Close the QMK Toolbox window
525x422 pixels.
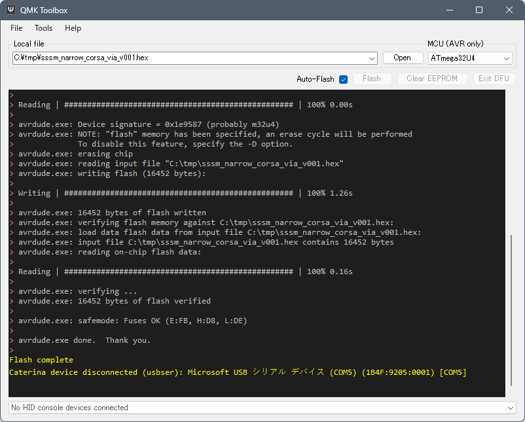point(509,10)
